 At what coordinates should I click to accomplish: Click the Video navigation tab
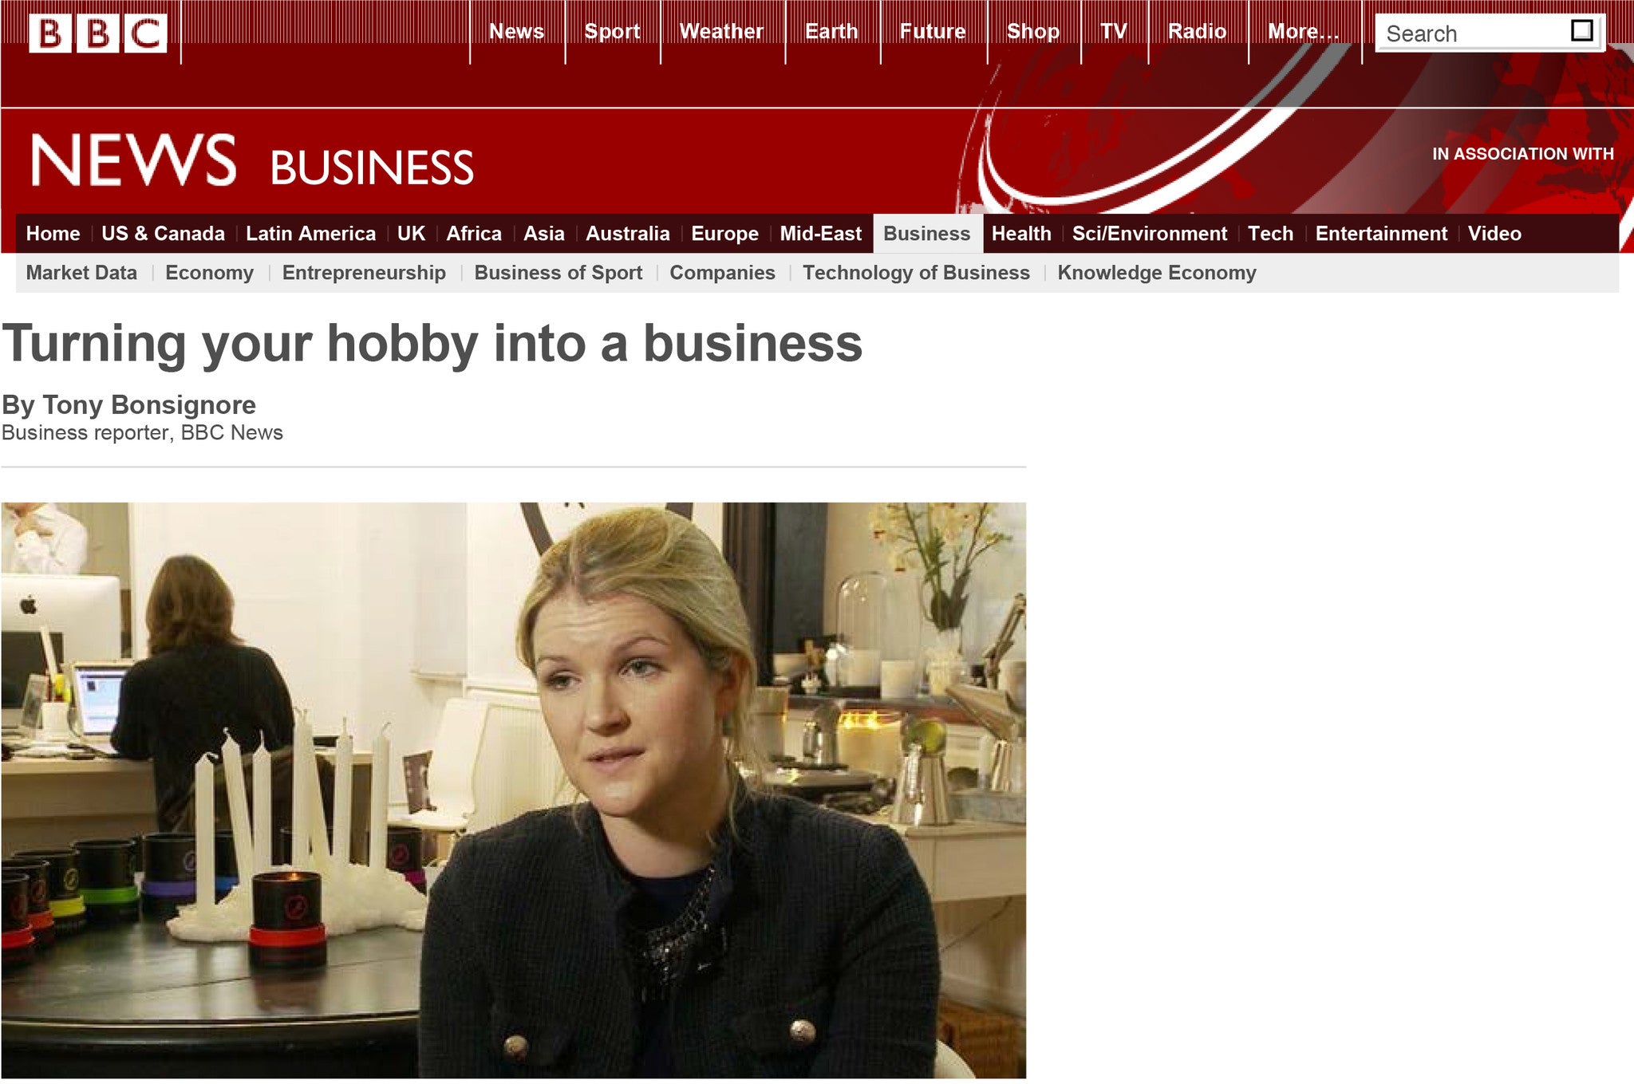click(x=1494, y=234)
